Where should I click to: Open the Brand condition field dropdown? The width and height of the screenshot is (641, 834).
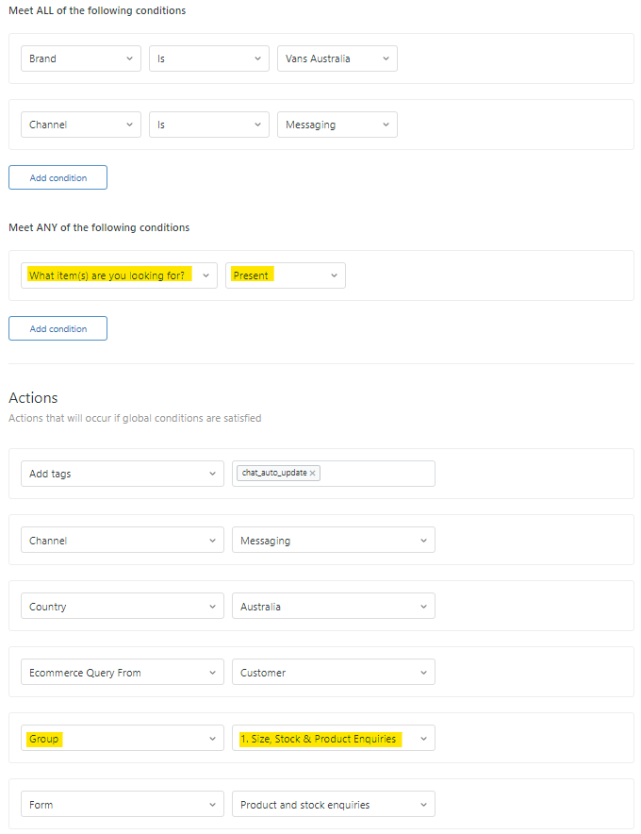[81, 58]
